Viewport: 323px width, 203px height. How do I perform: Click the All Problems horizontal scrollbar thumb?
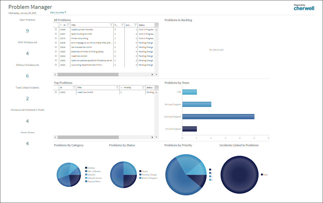(x=88, y=75)
